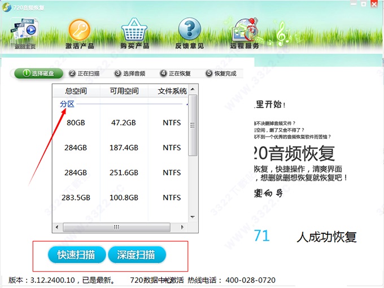Open 激活产品 key icon
384x288 pixels.
tap(79, 32)
